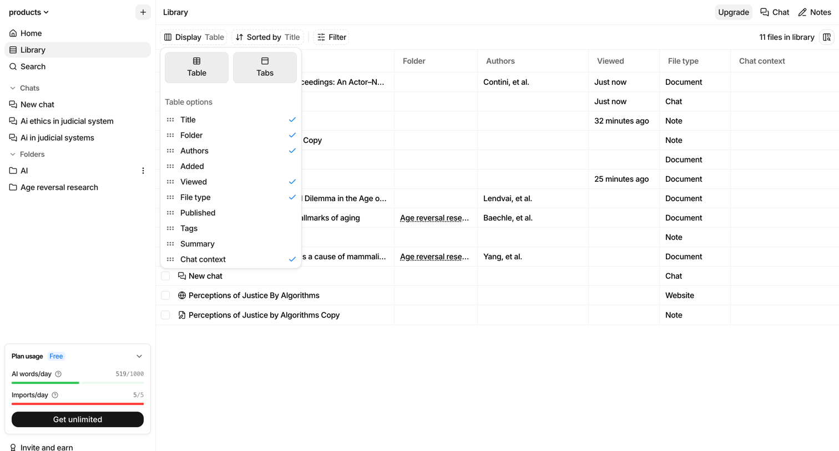
Task: Click the Upgrade button
Action: 734,12
